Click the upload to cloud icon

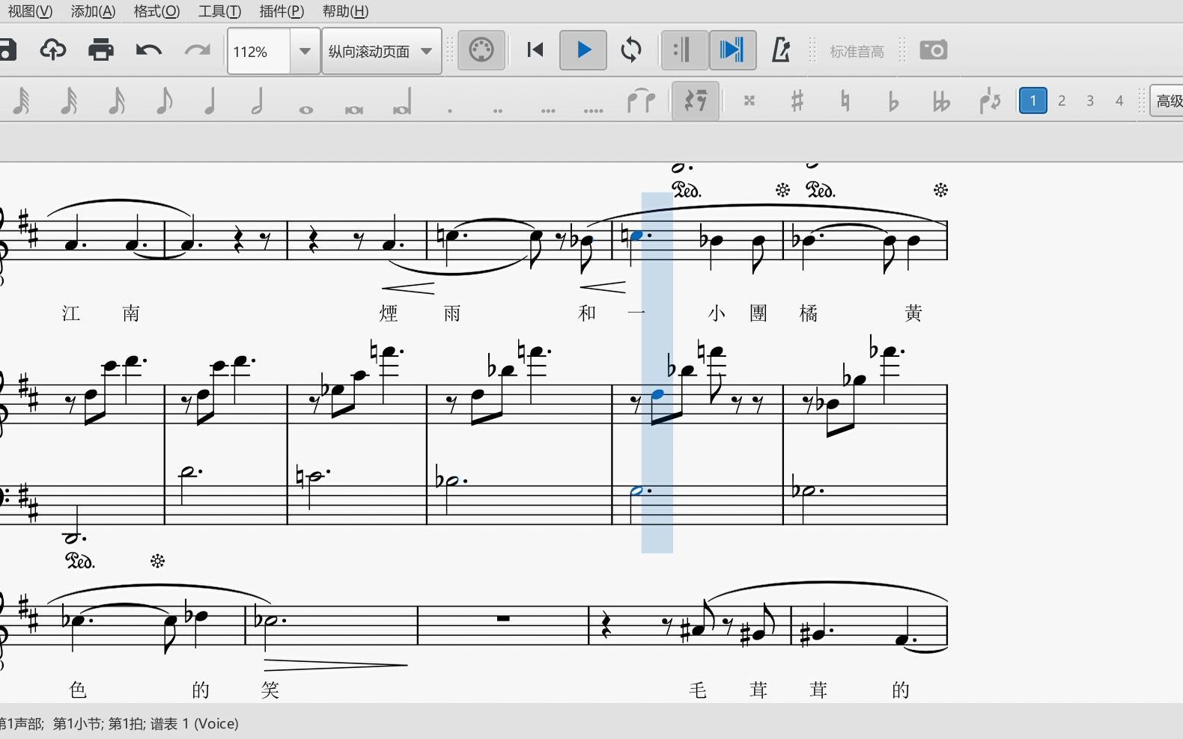(x=52, y=50)
